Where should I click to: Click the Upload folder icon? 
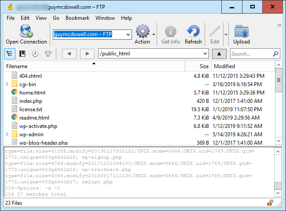(x=242, y=31)
